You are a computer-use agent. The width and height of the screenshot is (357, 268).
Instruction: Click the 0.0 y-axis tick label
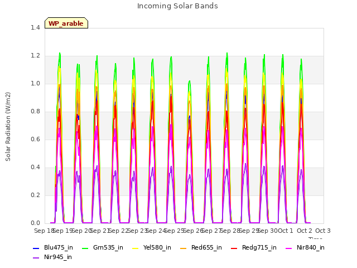pyautogui.click(x=35, y=223)
